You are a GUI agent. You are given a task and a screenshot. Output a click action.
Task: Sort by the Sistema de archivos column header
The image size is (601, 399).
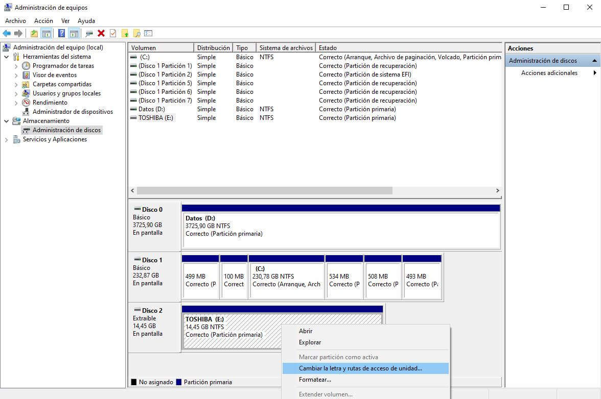(286, 48)
